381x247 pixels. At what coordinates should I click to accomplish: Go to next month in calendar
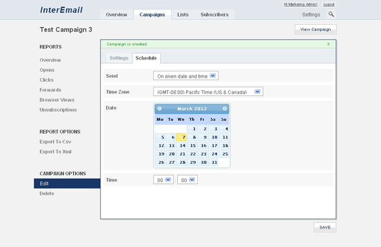(x=224, y=108)
